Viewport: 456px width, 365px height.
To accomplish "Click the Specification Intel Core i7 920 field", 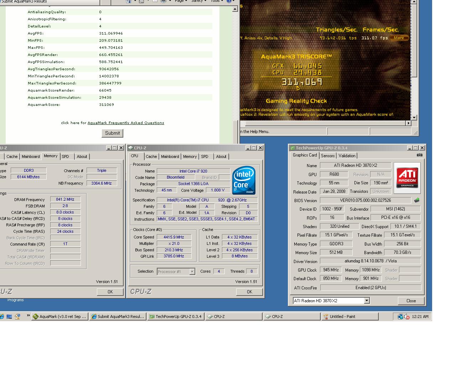I will [x=207, y=200].
